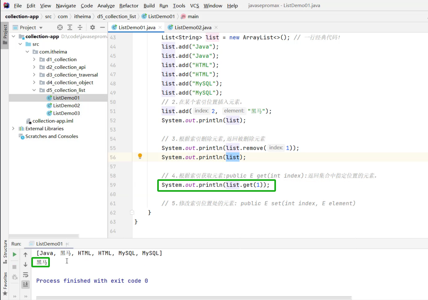Switch to ListDemo02.java editor tab
This screenshot has width=428, height=300.
click(193, 27)
